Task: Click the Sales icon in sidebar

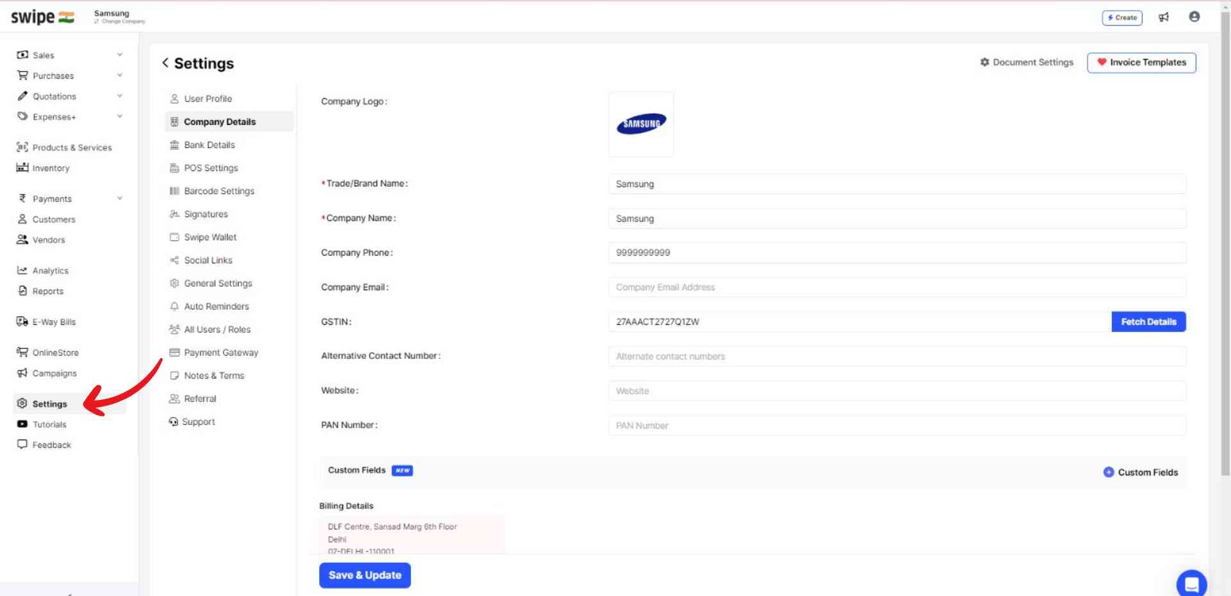Action: point(22,55)
